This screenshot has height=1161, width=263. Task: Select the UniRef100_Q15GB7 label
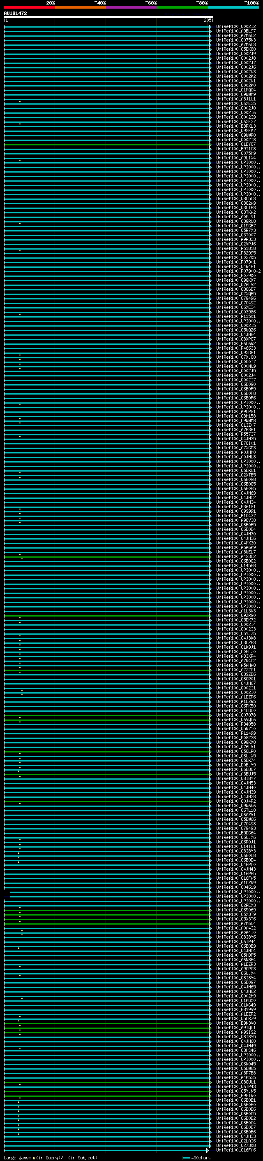click(236, 226)
